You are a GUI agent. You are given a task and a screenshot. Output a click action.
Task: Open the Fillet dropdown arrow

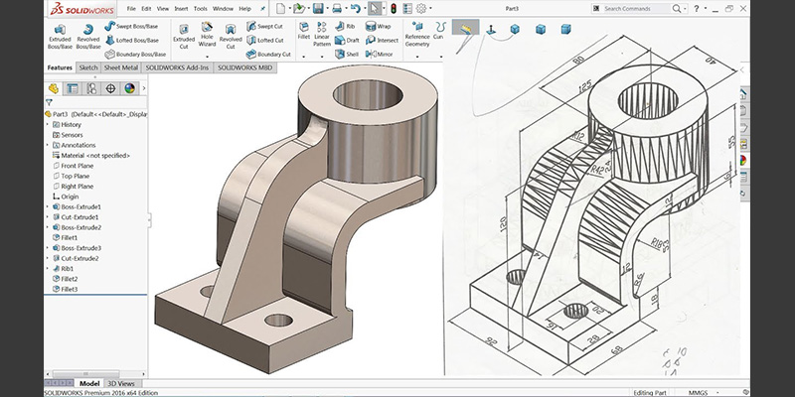[304, 57]
